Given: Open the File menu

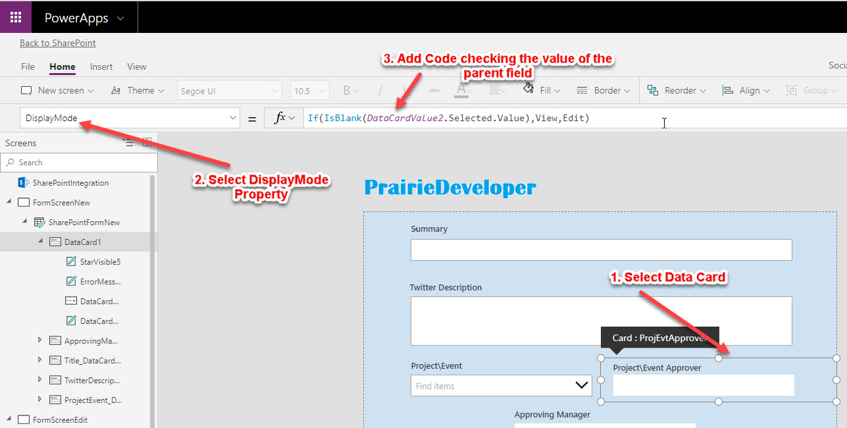Looking at the screenshot, I should (x=28, y=67).
